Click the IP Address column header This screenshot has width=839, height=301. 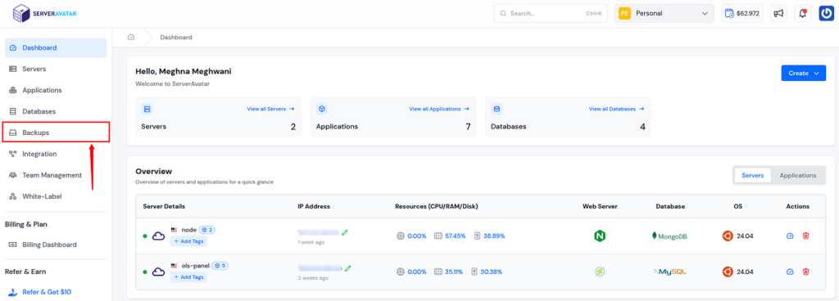pyautogui.click(x=314, y=207)
